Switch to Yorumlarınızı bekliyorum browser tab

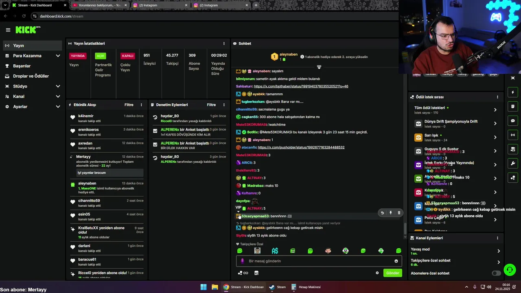(99, 5)
